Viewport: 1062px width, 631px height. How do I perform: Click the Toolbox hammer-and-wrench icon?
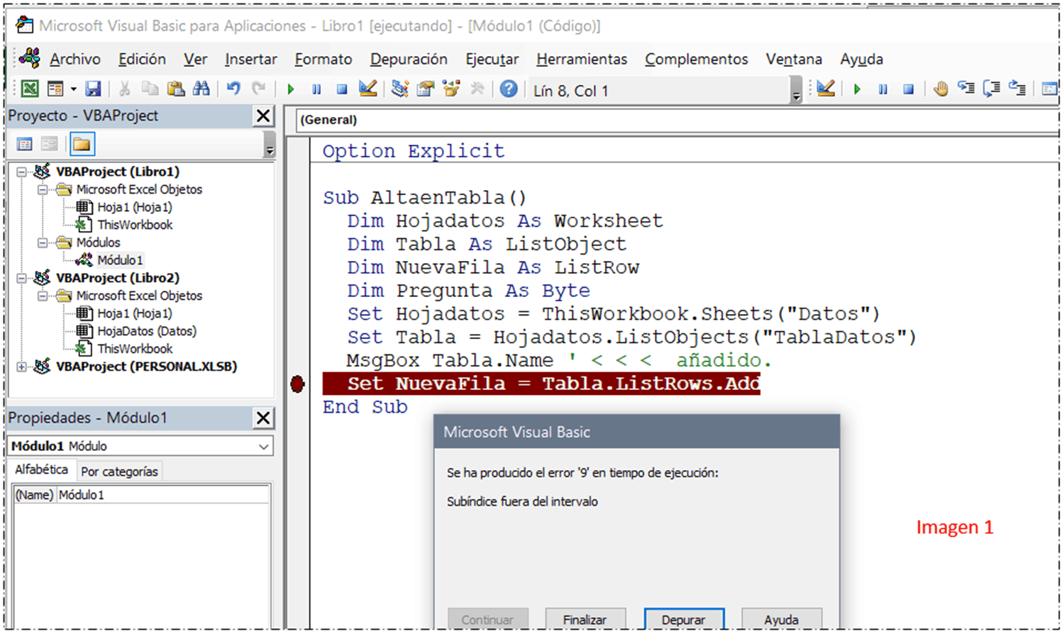point(477,89)
